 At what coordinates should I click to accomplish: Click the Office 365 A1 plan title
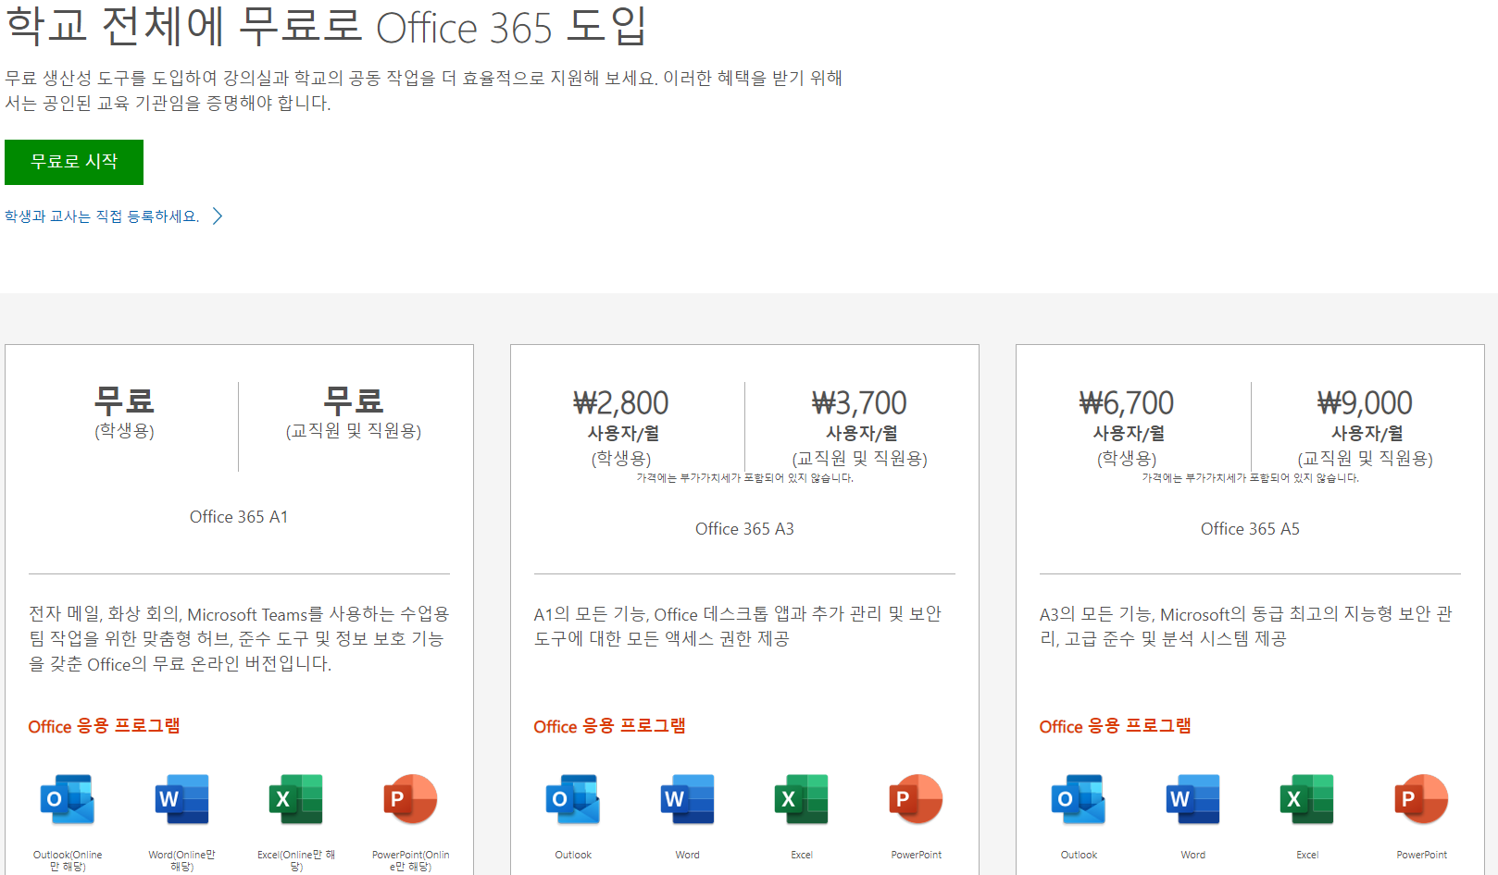tap(239, 517)
